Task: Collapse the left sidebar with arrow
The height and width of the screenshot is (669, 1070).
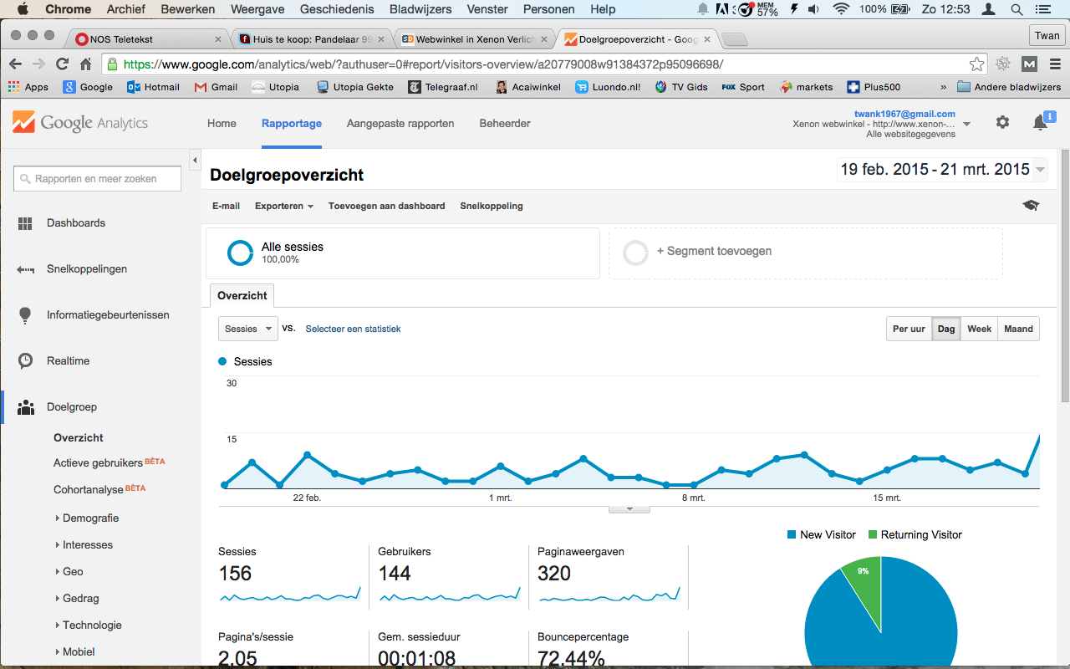Action: point(195,160)
